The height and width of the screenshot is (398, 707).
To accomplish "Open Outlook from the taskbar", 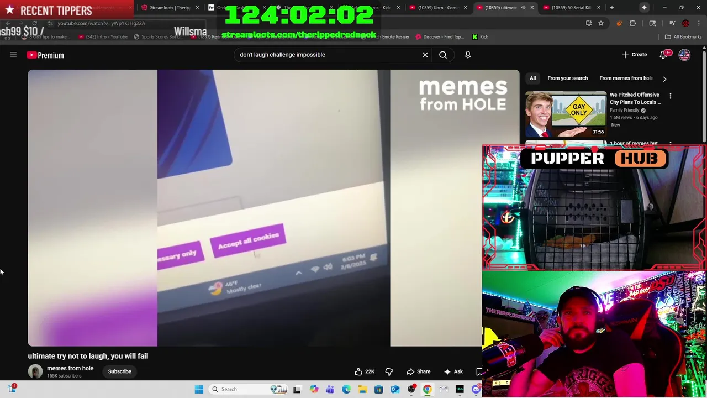I will (395, 389).
